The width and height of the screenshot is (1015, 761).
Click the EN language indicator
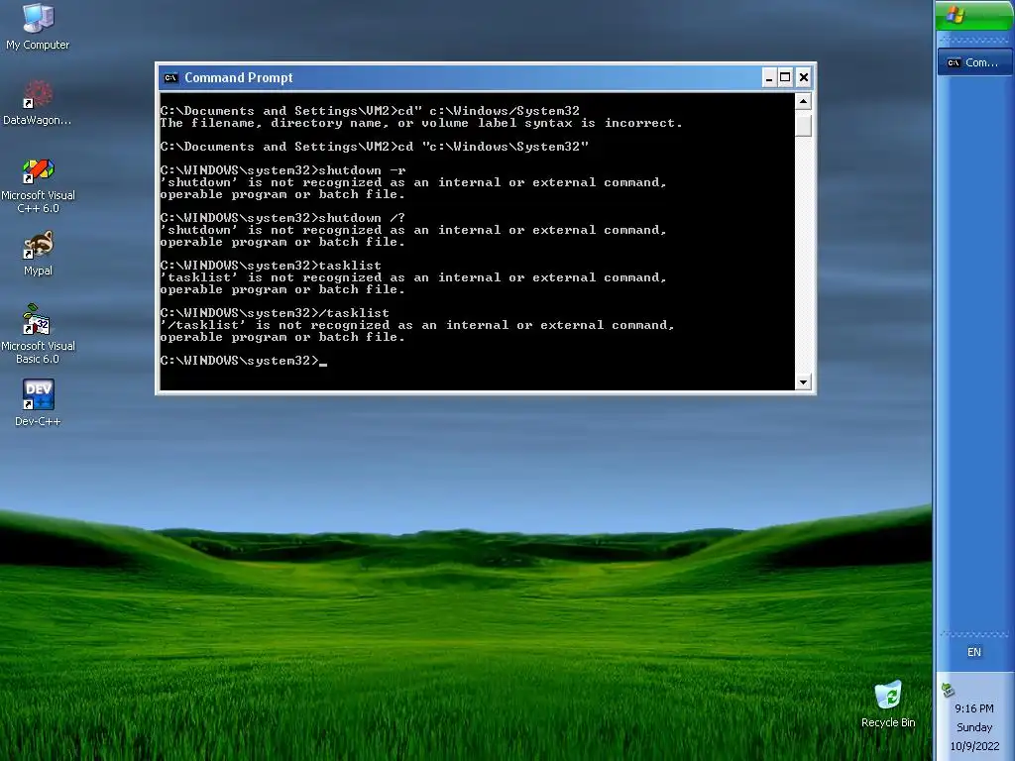click(x=973, y=652)
